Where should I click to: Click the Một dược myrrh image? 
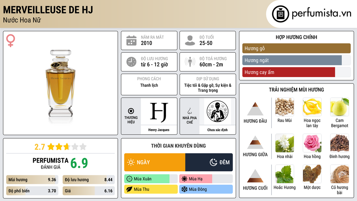[312, 174]
